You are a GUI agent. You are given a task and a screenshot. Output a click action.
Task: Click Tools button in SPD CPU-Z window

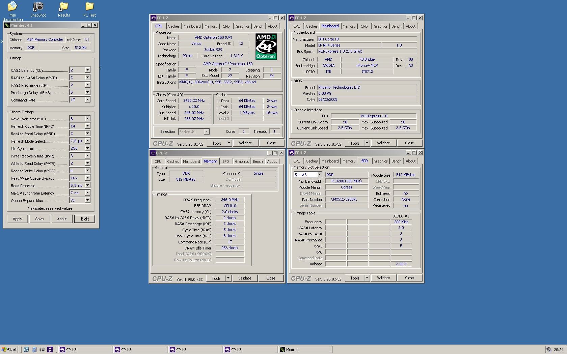355,278
